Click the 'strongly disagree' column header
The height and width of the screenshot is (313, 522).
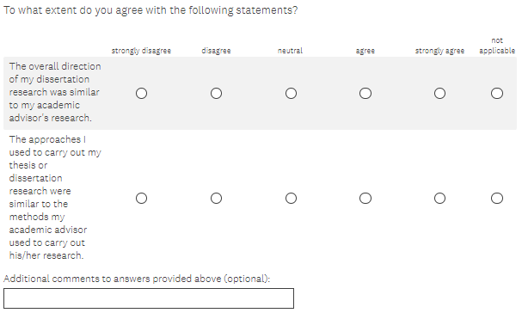point(141,51)
